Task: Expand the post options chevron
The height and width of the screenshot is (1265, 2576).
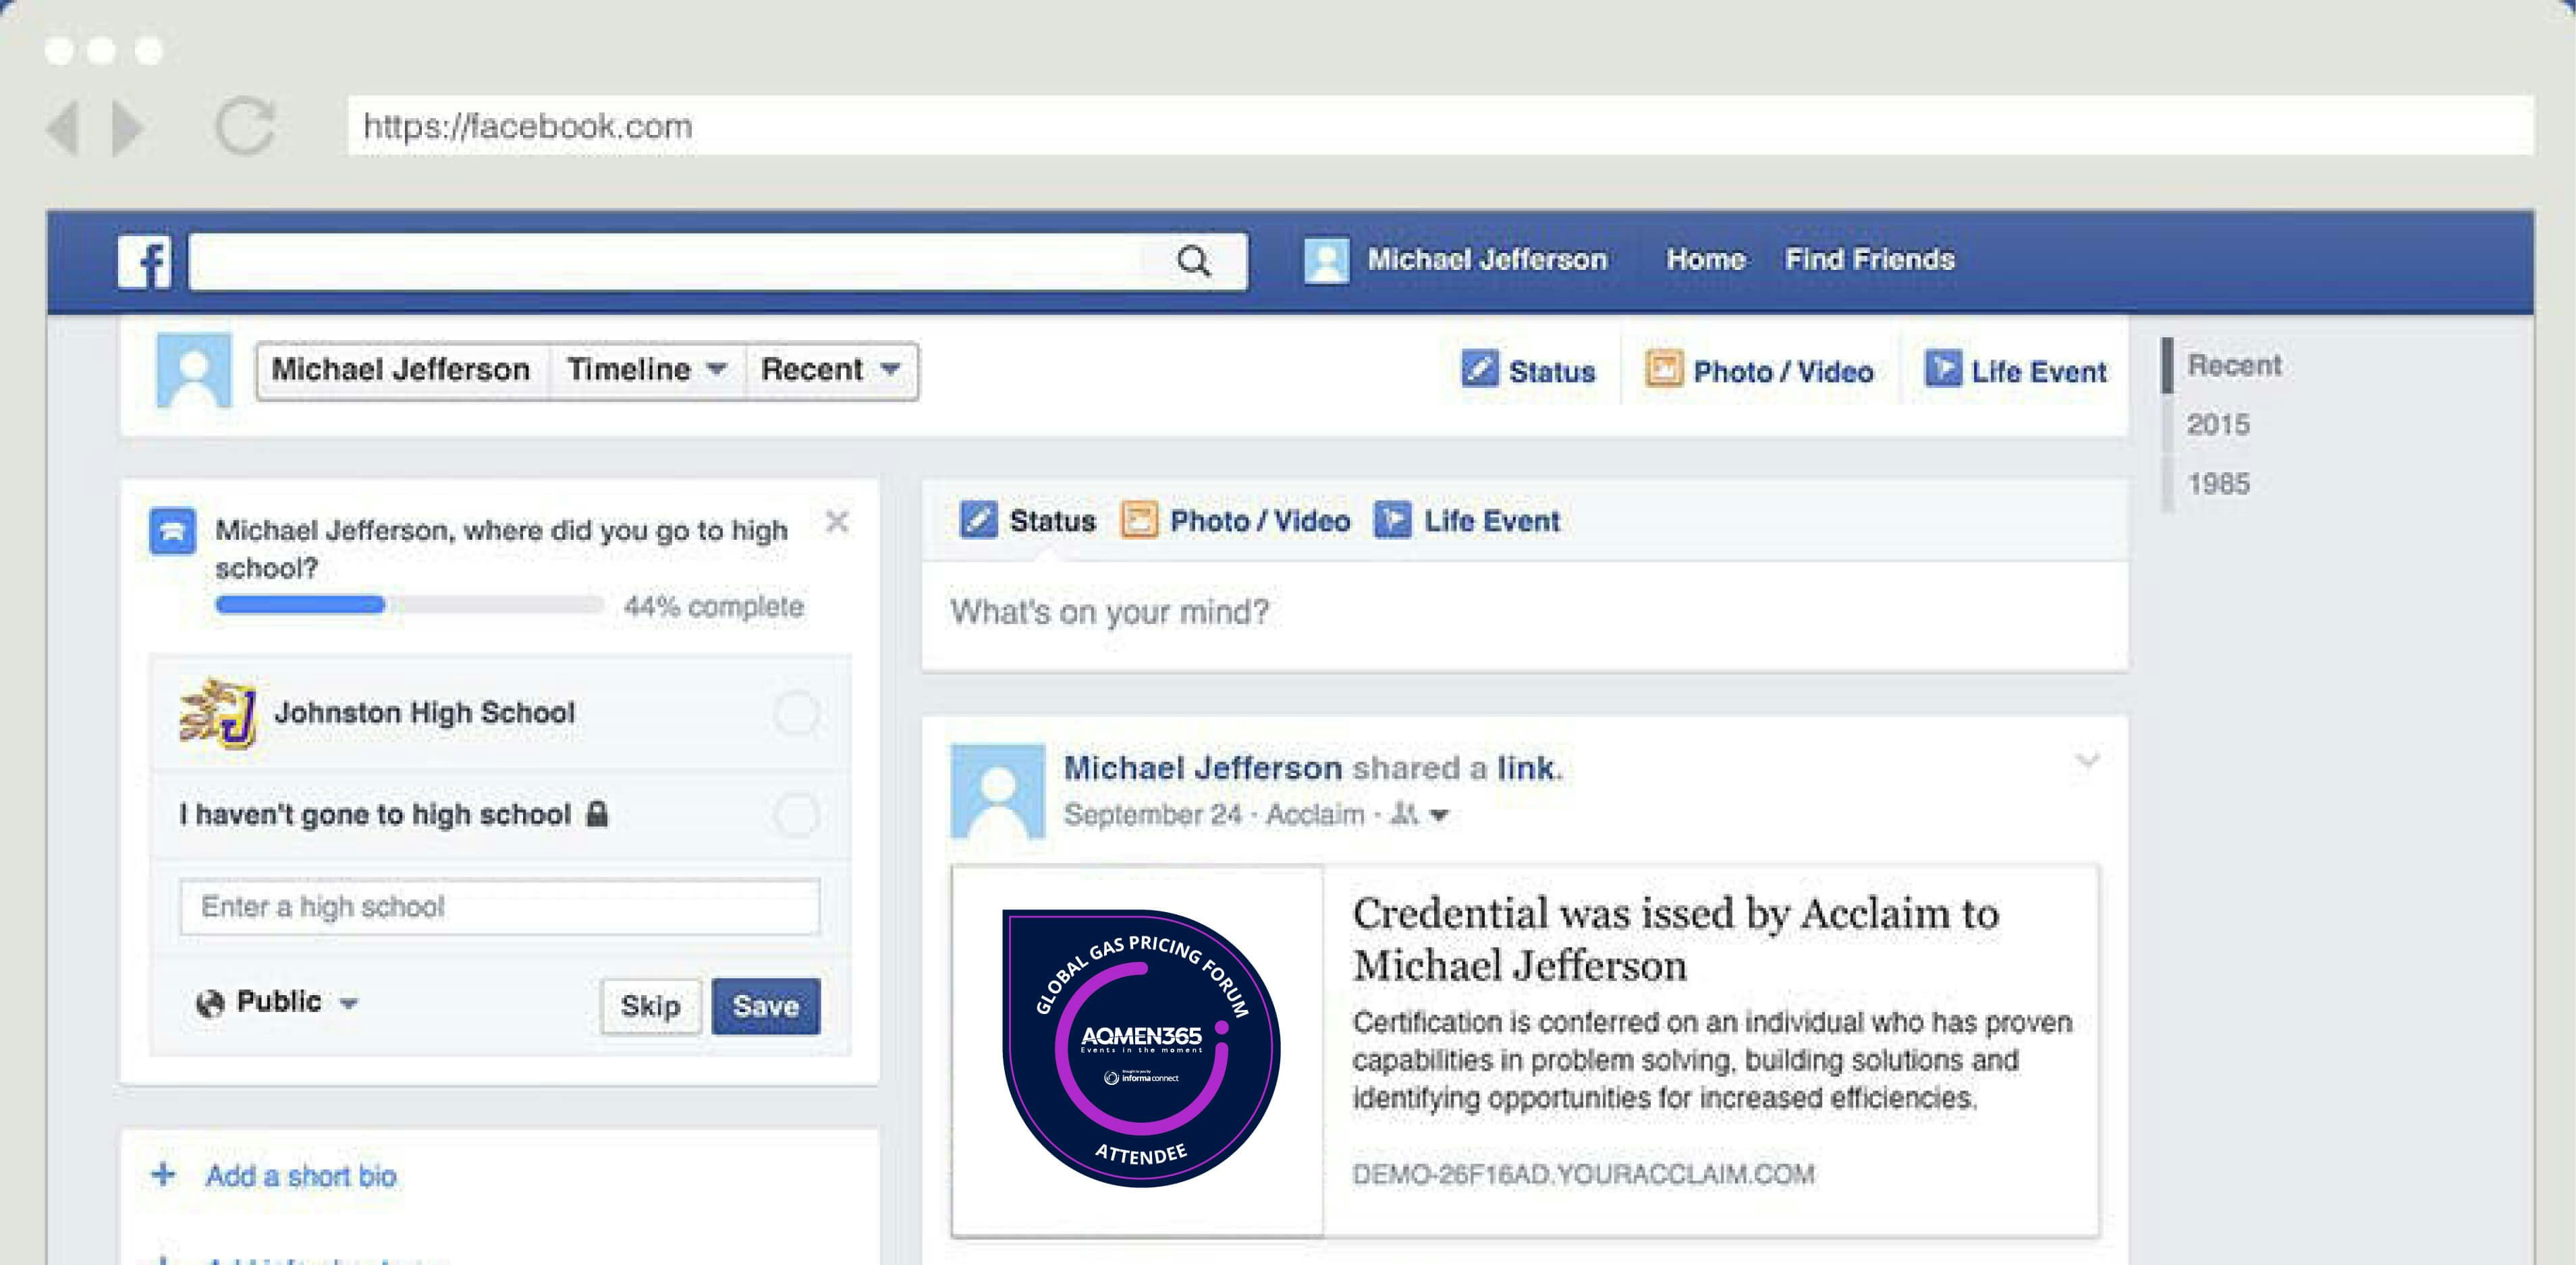Action: point(2087,761)
